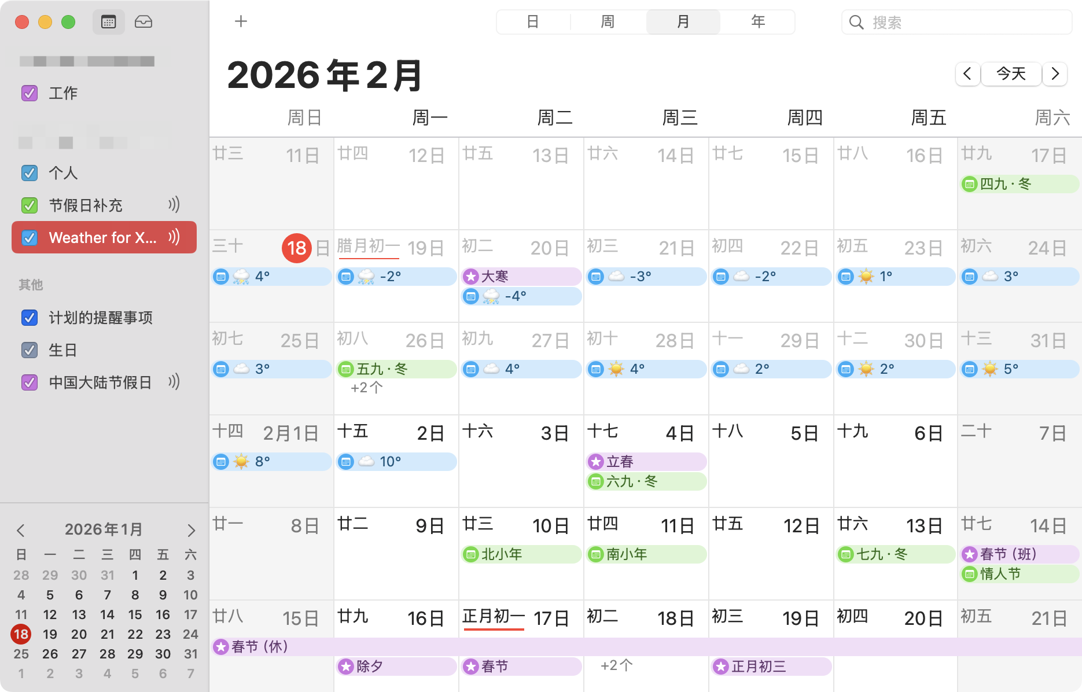The width and height of the screenshot is (1082, 692).
Task: Click the subscription icon beside 节假日补充
Action: 175,205
